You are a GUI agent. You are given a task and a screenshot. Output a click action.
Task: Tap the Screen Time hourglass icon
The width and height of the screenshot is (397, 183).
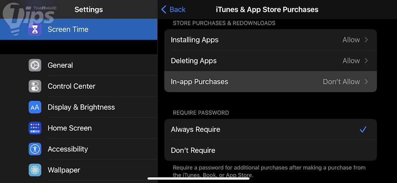(35, 29)
